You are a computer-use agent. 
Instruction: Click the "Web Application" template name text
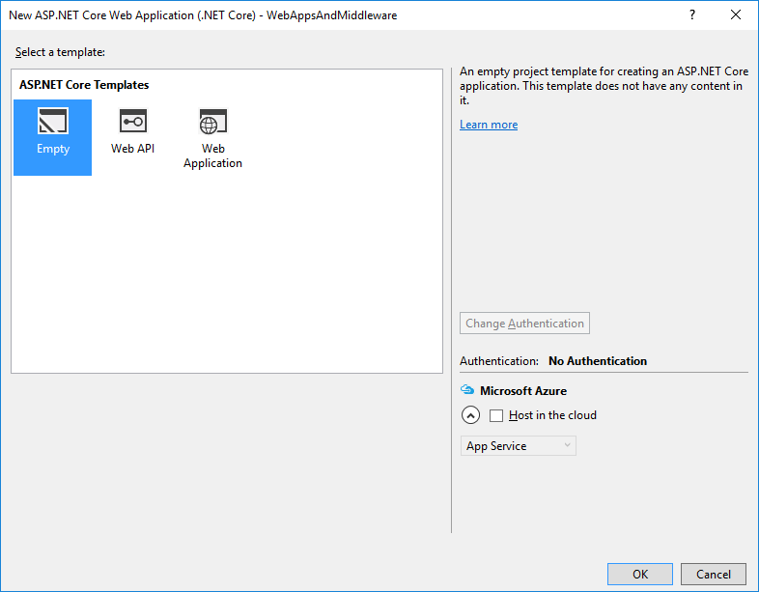pyautogui.click(x=212, y=155)
